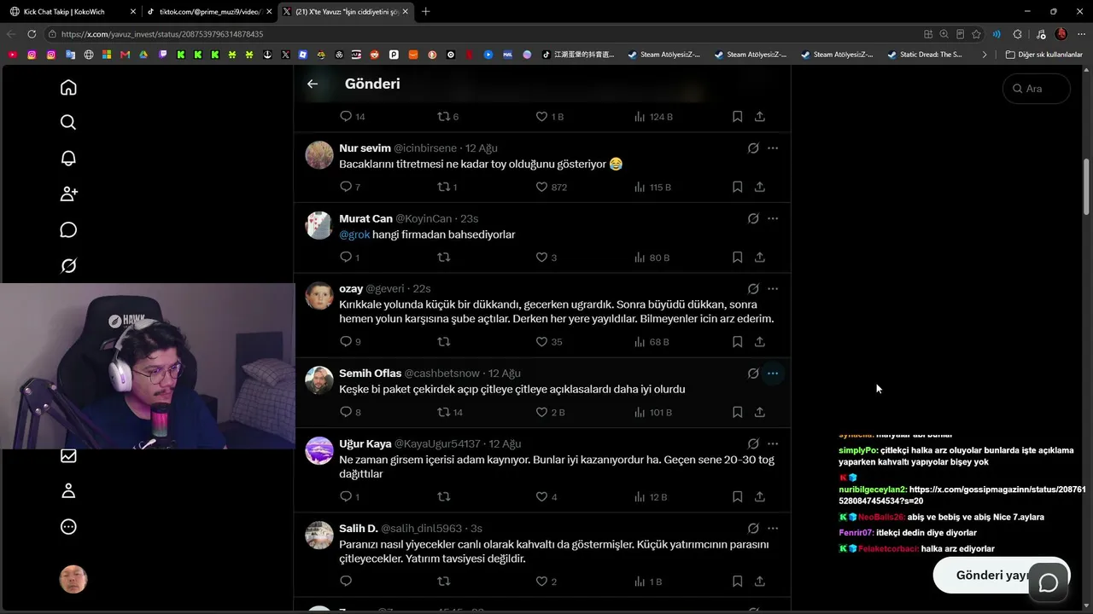Expand hidden bookmarks with the chevron
Viewport: 1093px width, 614px height.
pyautogui.click(x=985, y=55)
